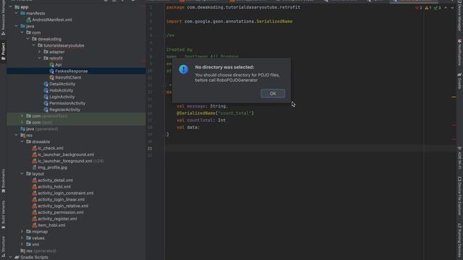
Task: Select java (generated) folder
Action: pyautogui.click(x=42, y=129)
